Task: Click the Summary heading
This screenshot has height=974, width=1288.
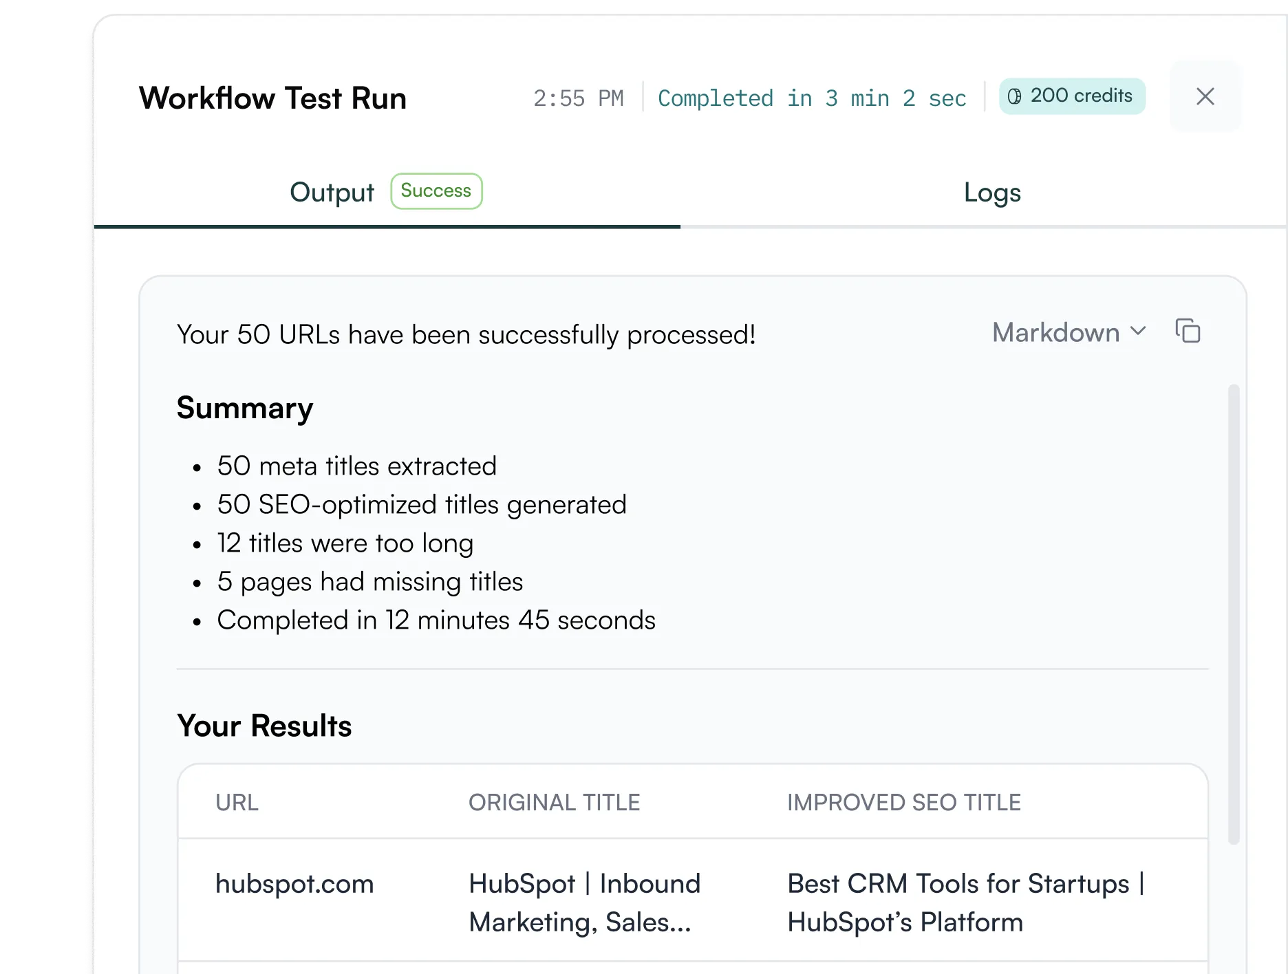Action: pyautogui.click(x=245, y=408)
